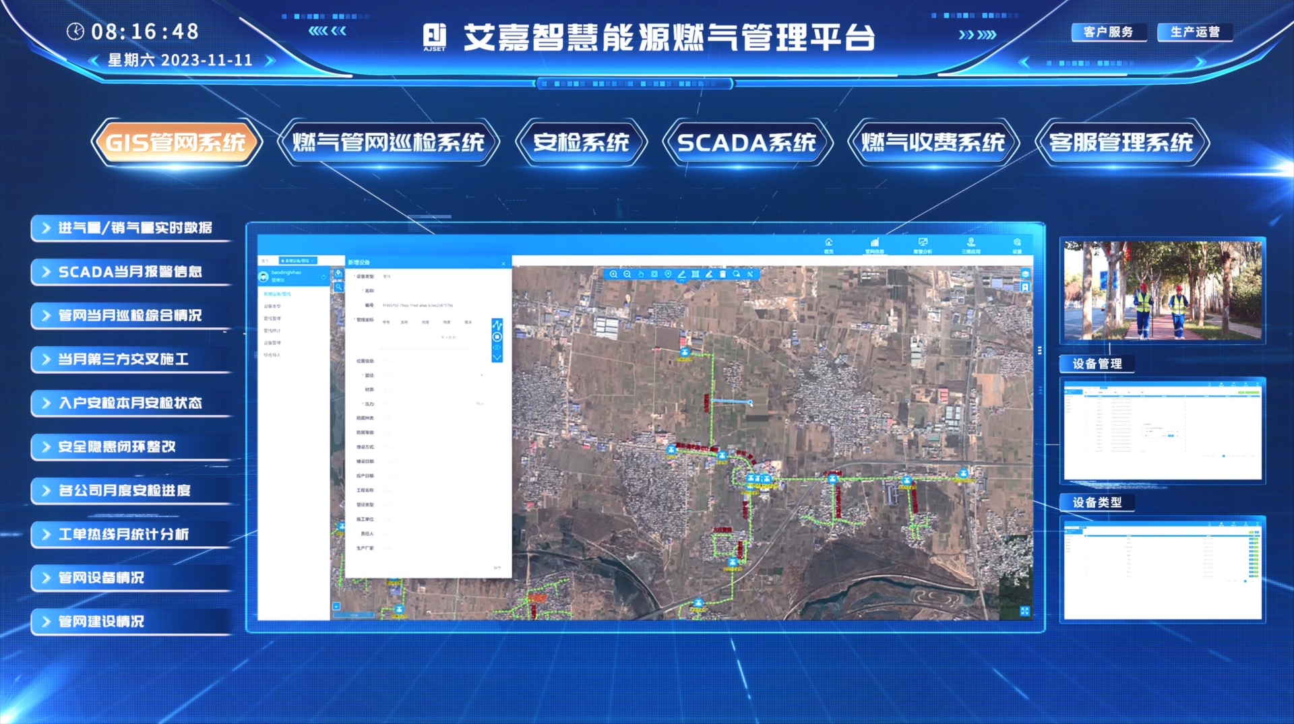Click the 客户服务 button
The image size is (1294, 724).
click(1108, 32)
